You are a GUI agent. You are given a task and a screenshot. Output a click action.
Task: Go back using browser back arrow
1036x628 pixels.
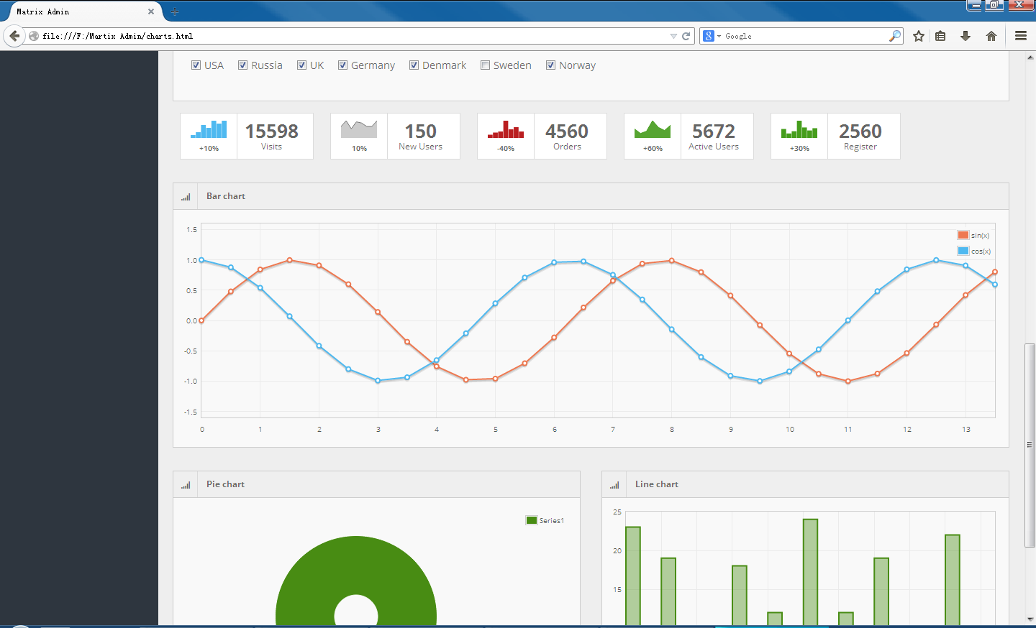[x=14, y=36]
